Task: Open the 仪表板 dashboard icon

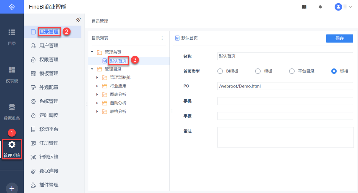Action: pyautogui.click(x=12, y=70)
